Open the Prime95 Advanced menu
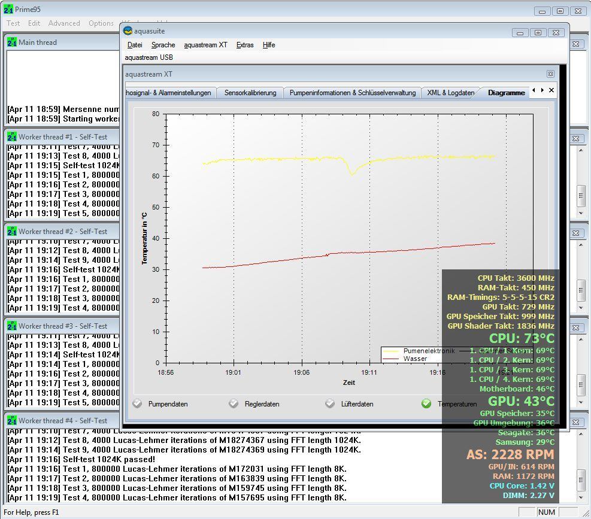This screenshot has height=519, width=591. point(64,23)
